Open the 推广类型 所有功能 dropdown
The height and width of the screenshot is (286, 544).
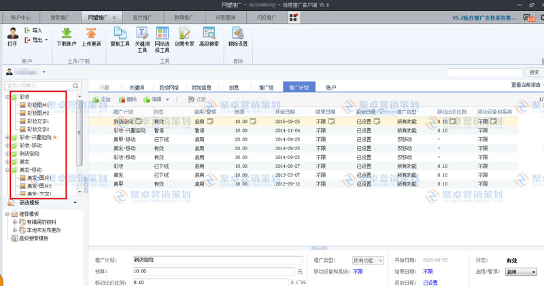(x=368, y=260)
